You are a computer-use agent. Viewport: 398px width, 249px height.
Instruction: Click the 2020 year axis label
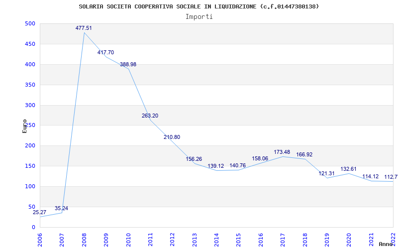pos(349,240)
